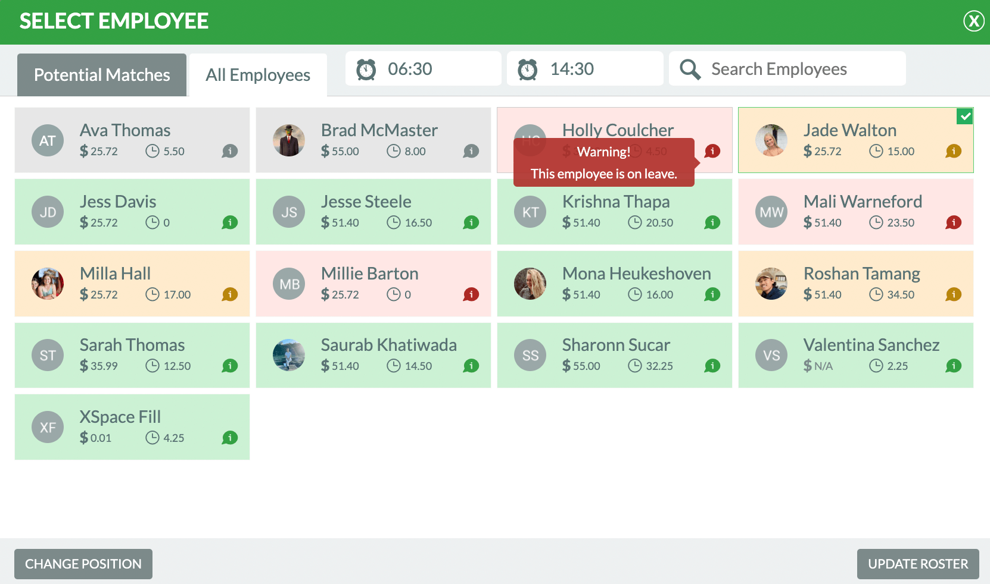
Task: Click the info icon on Sharonn Sucar card
Action: tap(712, 366)
